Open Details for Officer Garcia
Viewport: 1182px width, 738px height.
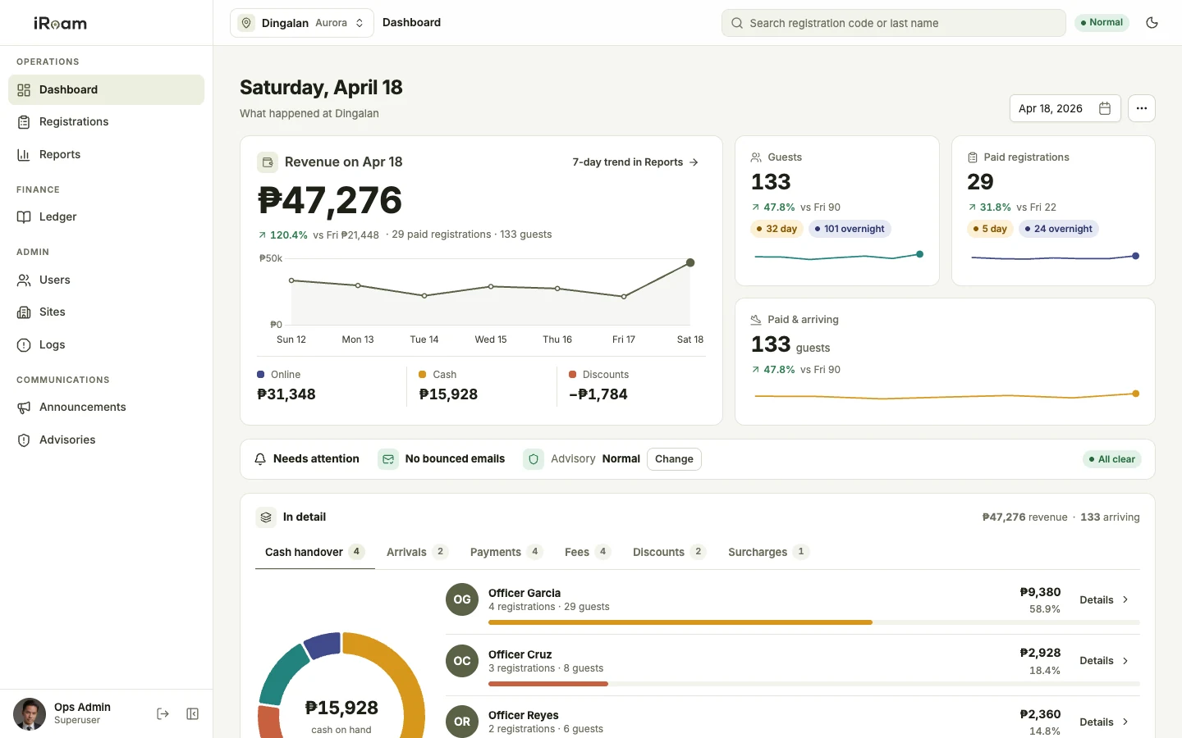tap(1104, 600)
